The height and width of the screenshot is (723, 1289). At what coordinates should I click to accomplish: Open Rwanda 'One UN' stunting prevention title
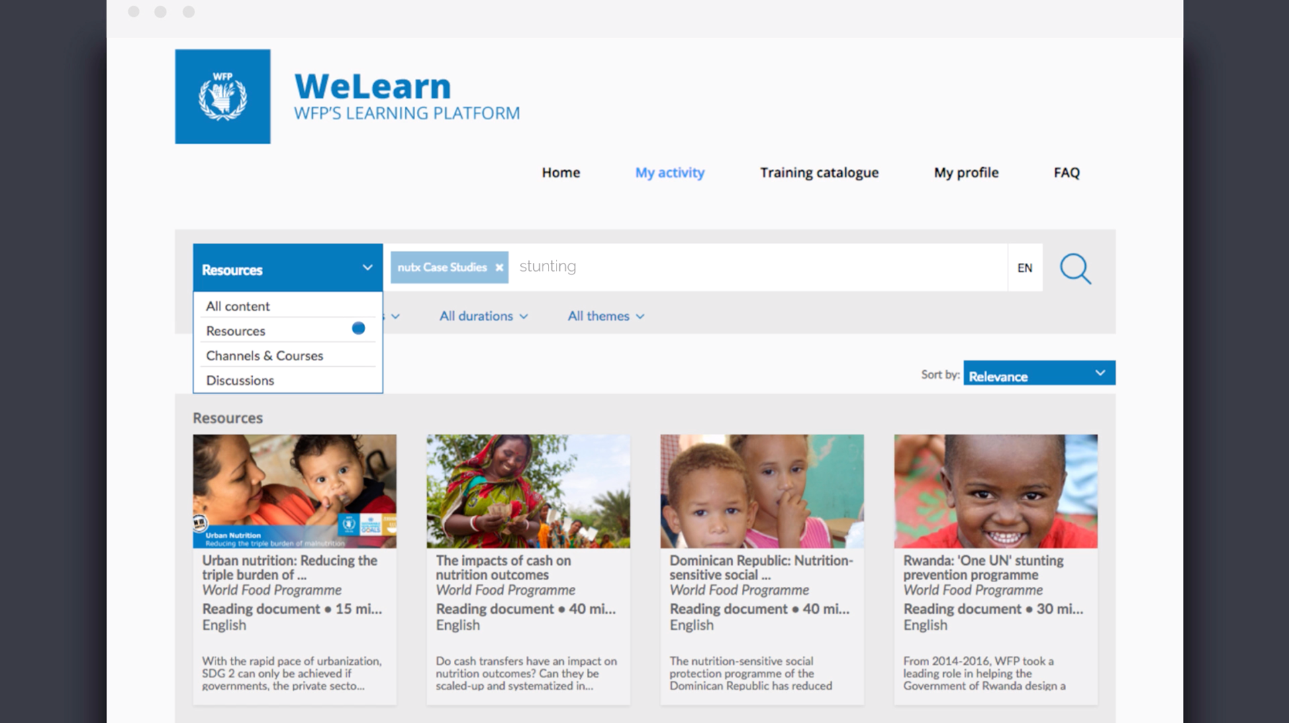[983, 567]
